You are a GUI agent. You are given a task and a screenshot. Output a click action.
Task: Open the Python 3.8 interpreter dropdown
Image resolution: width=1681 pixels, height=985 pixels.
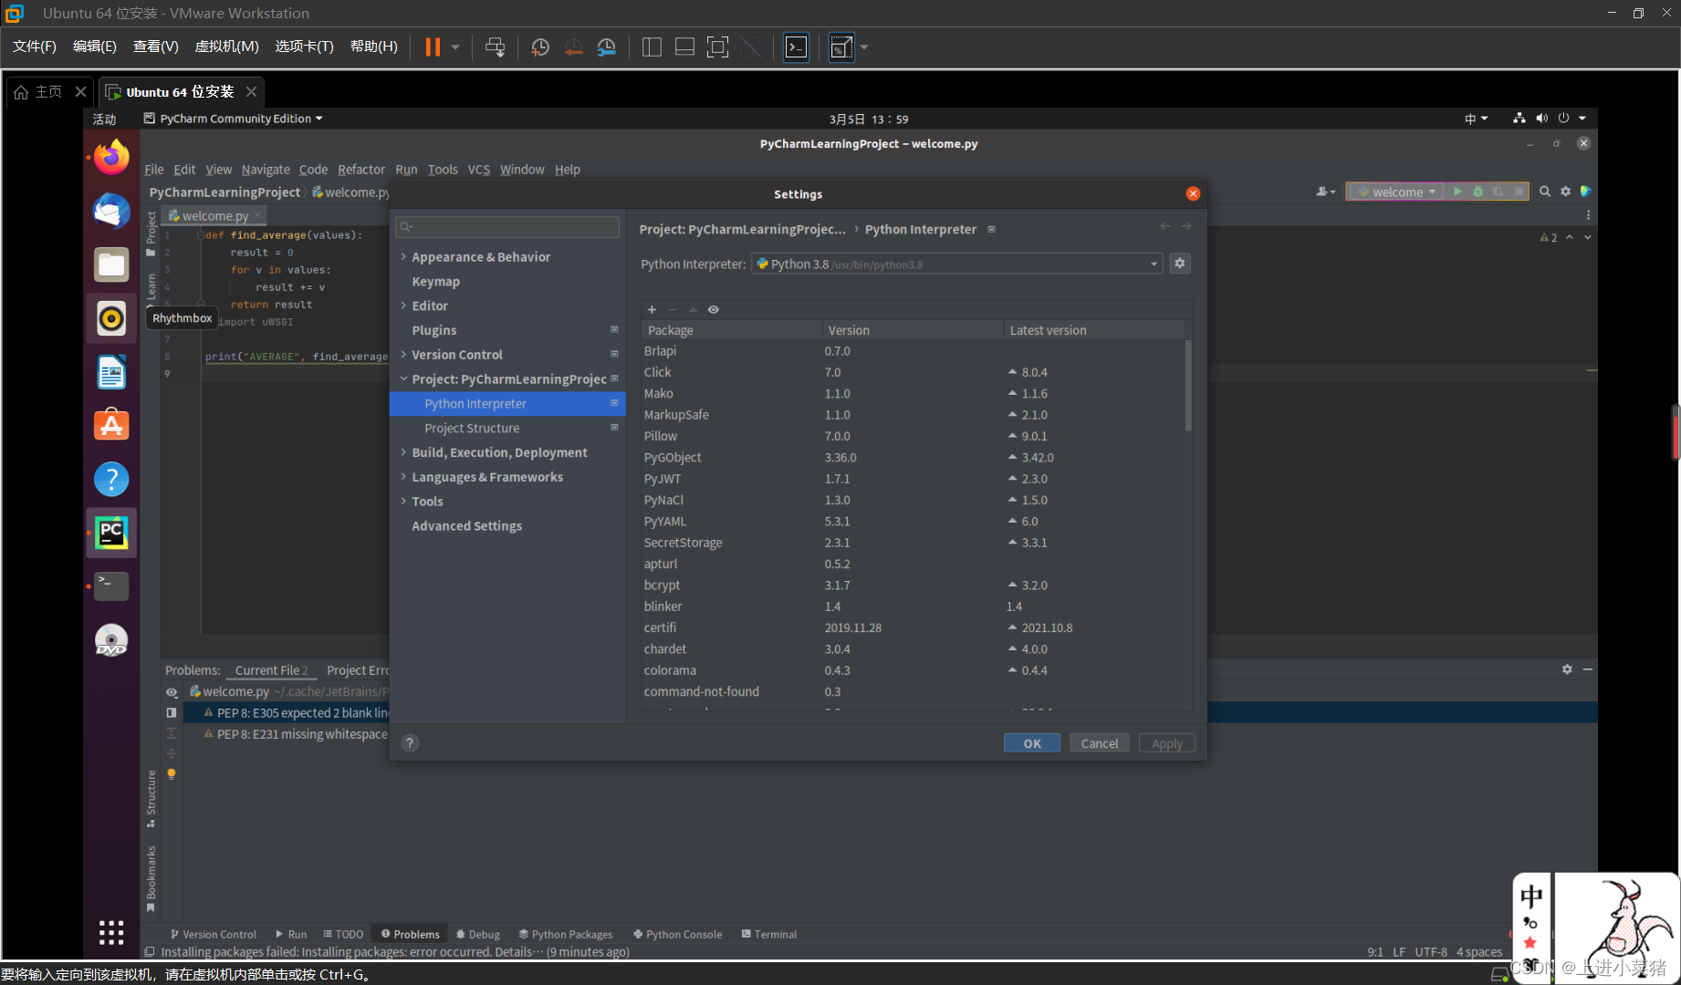(x=1153, y=264)
